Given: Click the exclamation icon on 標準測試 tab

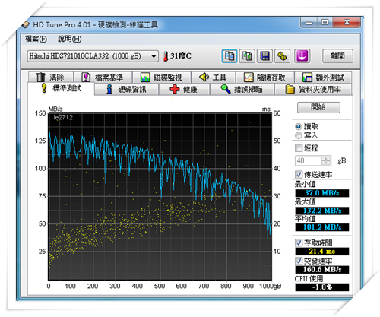Looking at the screenshot, I should (x=44, y=88).
